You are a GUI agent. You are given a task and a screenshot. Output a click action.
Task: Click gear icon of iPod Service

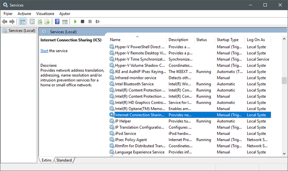tap(112, 133)
